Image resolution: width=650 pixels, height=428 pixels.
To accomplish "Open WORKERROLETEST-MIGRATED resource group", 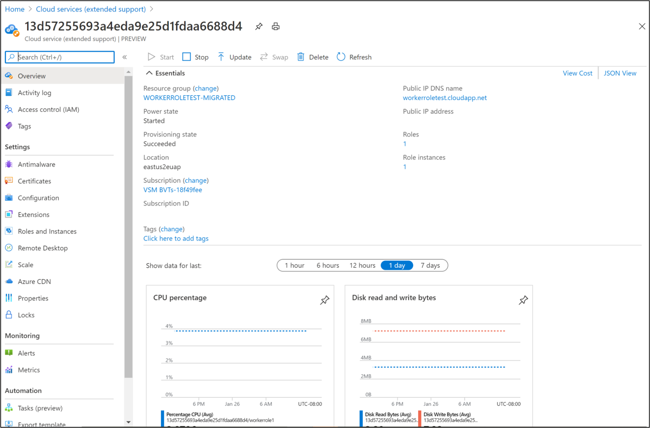I will pos(189,98).
